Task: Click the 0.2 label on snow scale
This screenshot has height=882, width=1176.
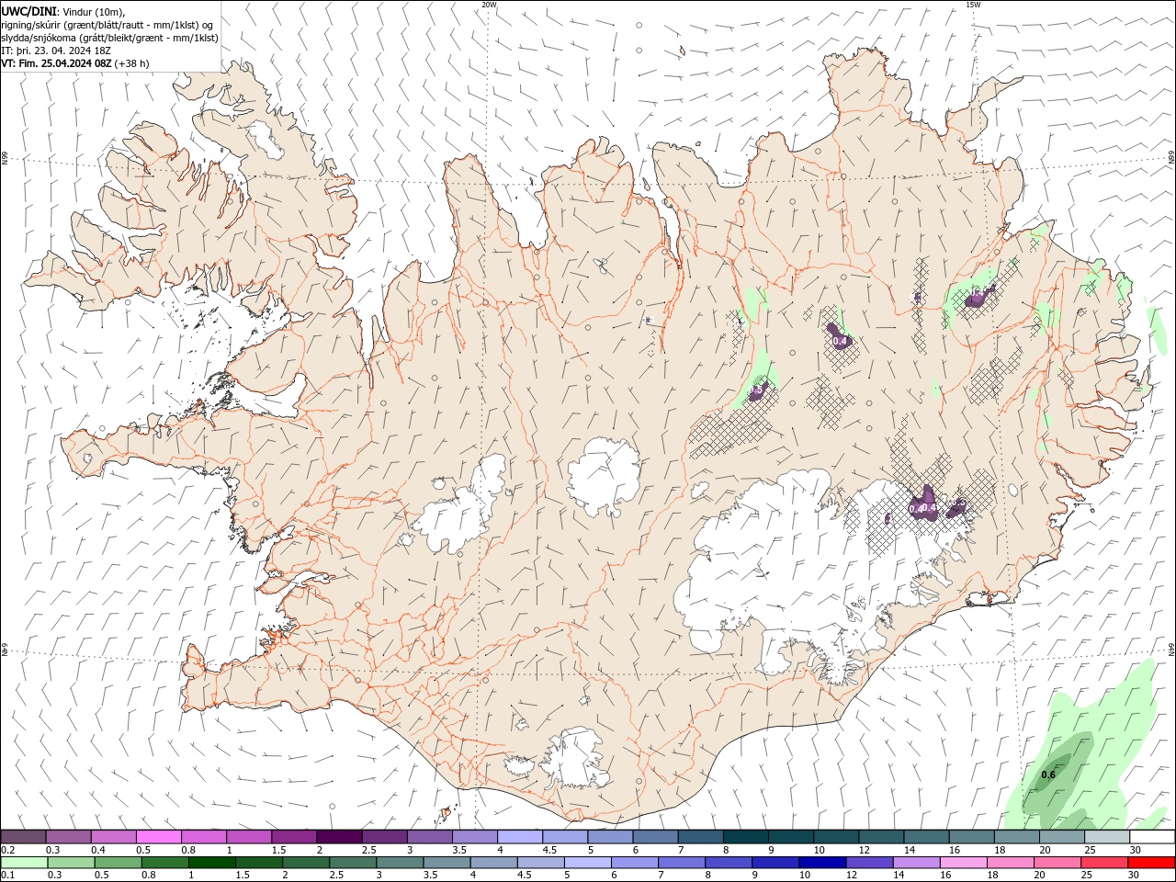Action: (7, 850)
